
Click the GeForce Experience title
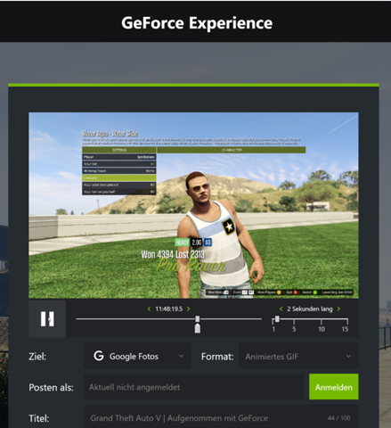coord(197,23)
